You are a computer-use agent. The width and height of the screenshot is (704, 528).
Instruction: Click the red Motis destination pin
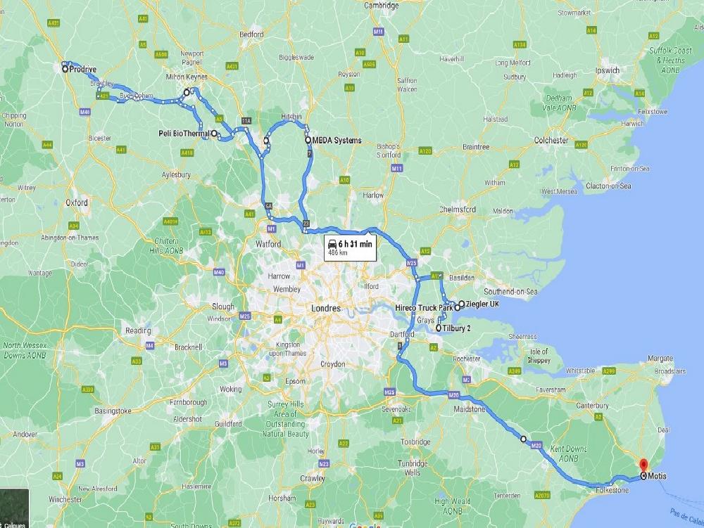coord(643,465)
